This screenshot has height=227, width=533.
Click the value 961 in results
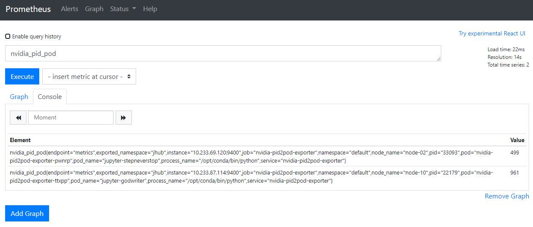515,173
